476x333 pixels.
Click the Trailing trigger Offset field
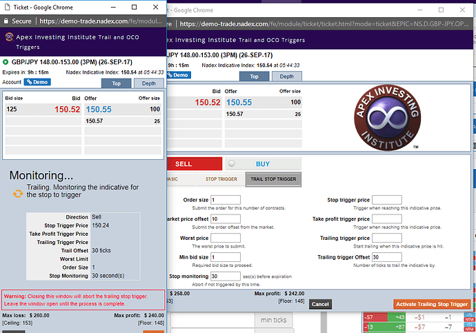(387, 257)
